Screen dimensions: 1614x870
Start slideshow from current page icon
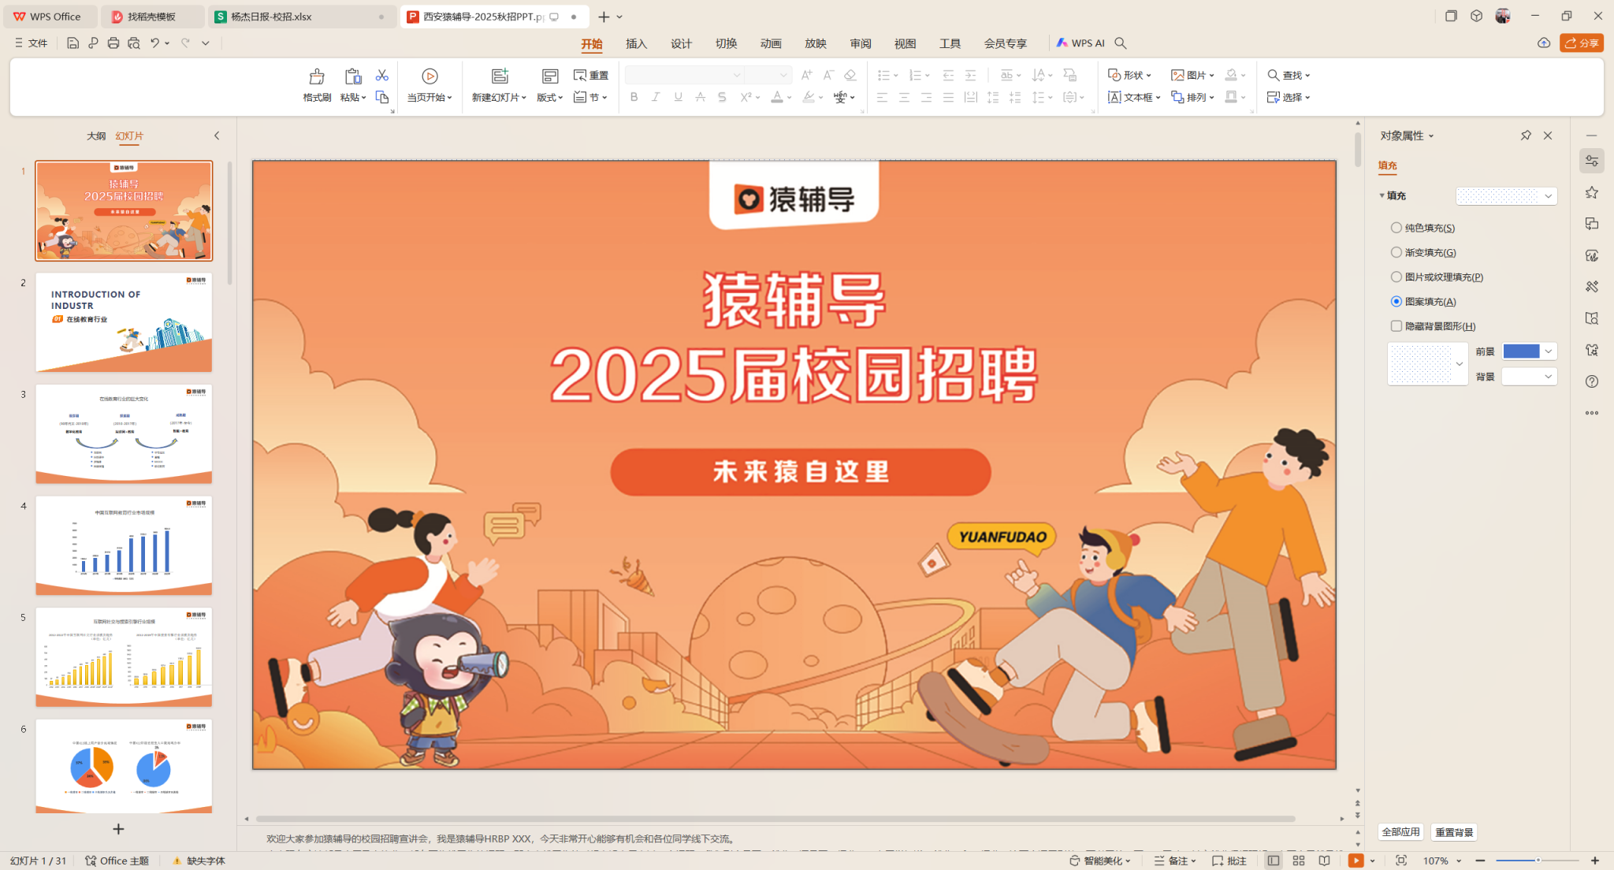pos(430,76)
